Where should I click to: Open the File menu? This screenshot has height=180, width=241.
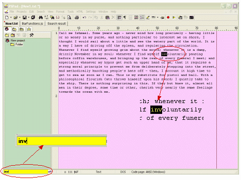tap(12, 11)
